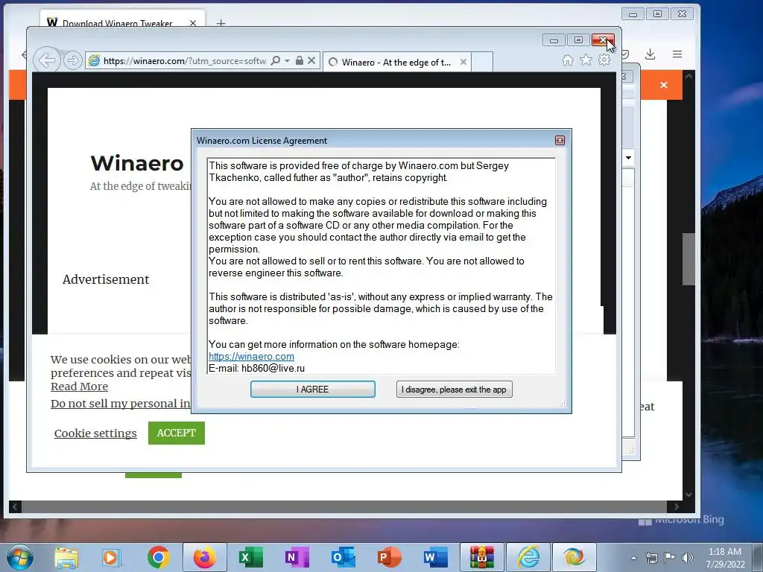
Task: Click the Internet Explorer Home icon
Action: [x=567, y=60]
